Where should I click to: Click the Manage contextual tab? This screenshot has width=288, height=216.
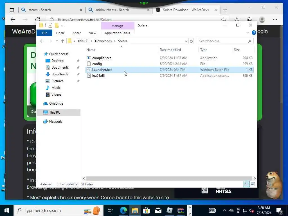point(118,26)
